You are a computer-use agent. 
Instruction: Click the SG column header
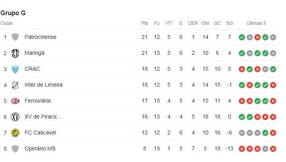229,23
